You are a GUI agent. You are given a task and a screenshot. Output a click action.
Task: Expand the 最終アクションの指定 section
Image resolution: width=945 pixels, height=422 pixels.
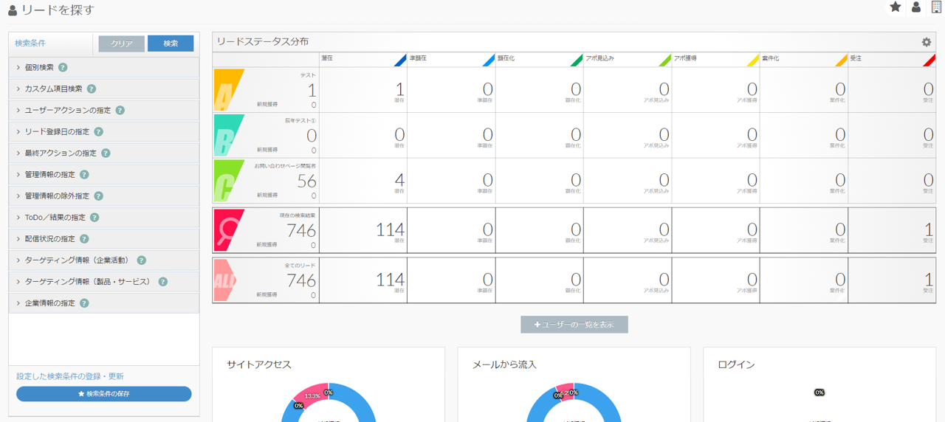[x=104, y=153]
